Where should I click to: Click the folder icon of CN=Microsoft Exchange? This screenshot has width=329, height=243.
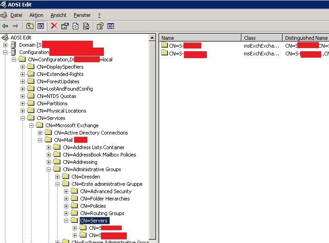point(40,125)
